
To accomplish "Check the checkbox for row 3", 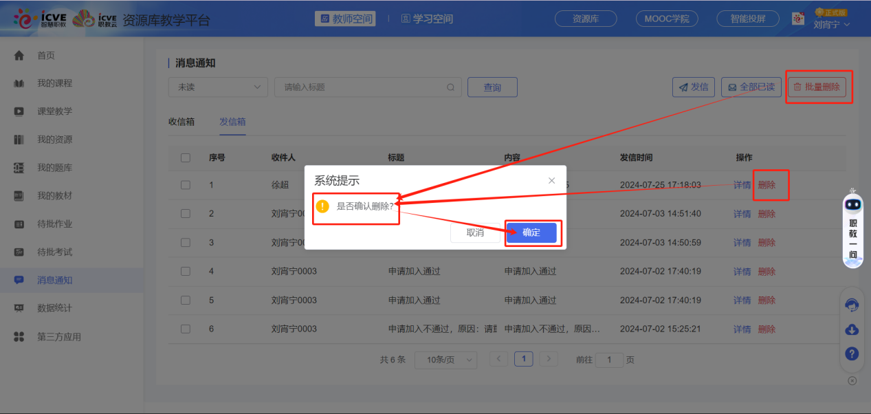I will pyautogui.click(x=186, y=243).
